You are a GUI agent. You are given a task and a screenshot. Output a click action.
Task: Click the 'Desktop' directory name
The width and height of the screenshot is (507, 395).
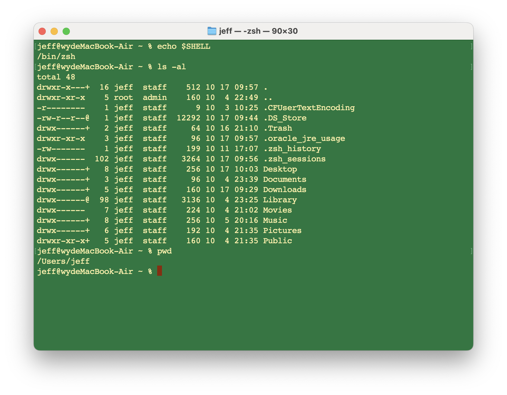click(280, 169)
